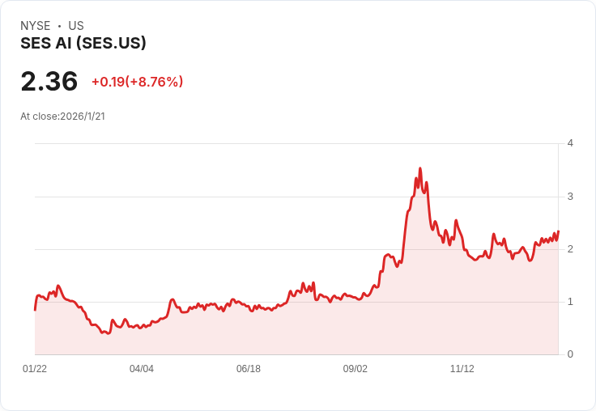Image resolution: width=596 pixels, height=411 pixels.
Task: Click the NYSE exchange label
Action: [36, 26]
